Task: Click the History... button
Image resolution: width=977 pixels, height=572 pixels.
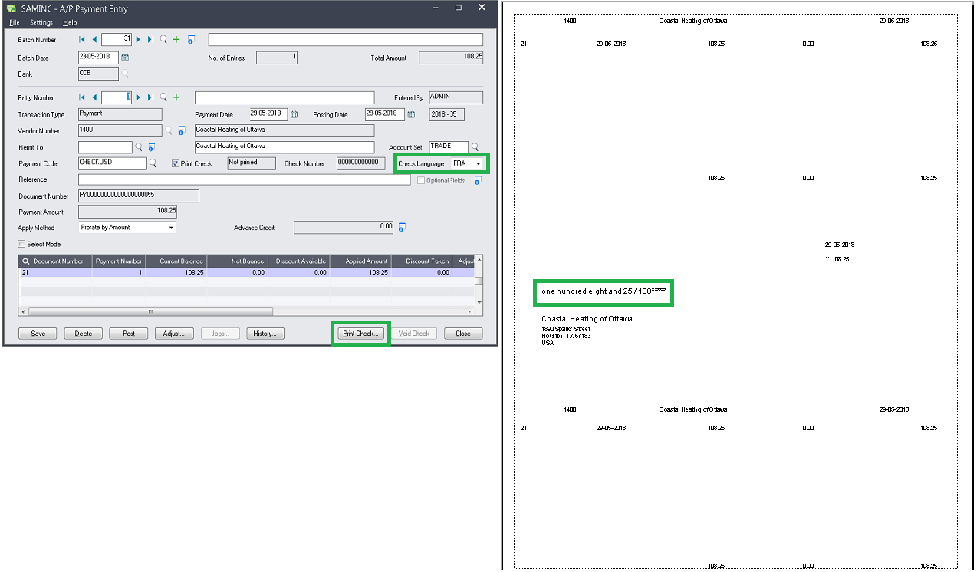Action: tap(265, 334)
